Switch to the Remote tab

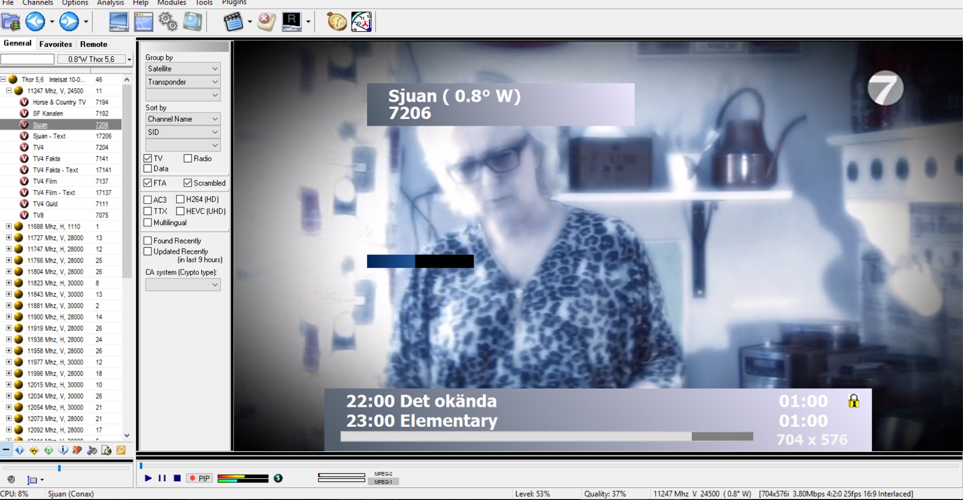(94, 44)
